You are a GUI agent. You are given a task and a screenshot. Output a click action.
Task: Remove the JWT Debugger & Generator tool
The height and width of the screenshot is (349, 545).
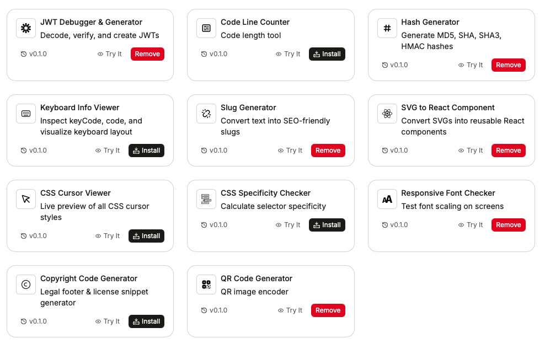147,54
